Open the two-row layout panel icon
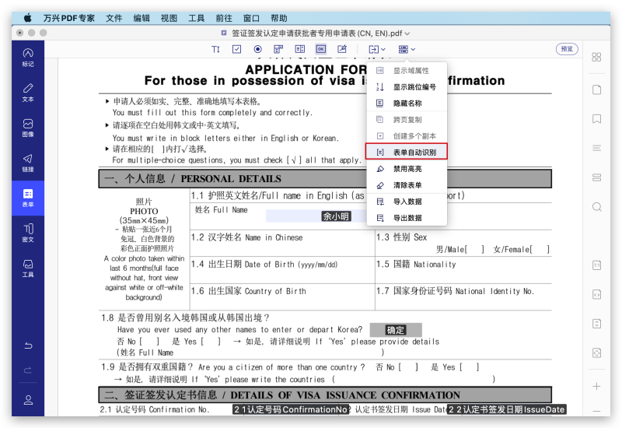622x428 pixels. tap(596, 177)
